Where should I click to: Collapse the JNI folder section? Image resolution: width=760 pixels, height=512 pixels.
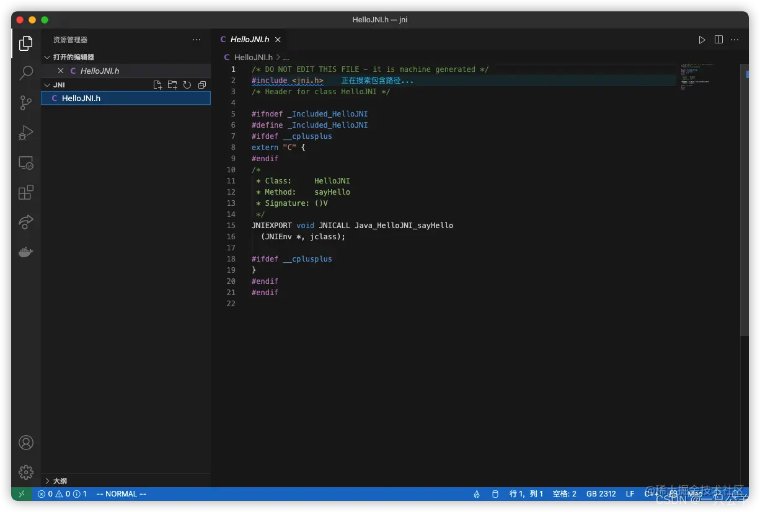point(47,85)
